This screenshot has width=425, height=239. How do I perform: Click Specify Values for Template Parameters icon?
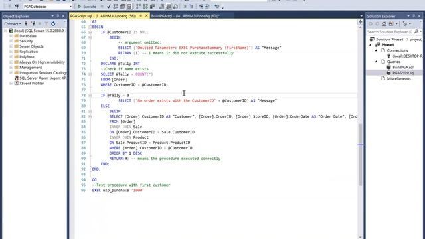click(217, 6)
